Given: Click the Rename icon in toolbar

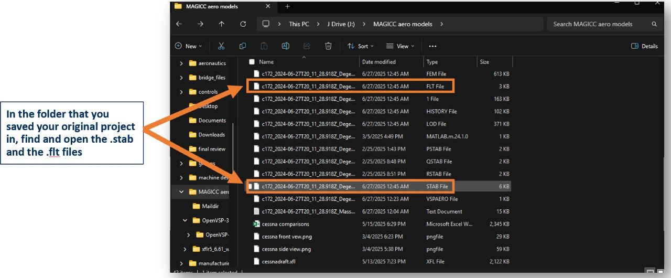Looking at the screenshot, I should pos(286,46).
